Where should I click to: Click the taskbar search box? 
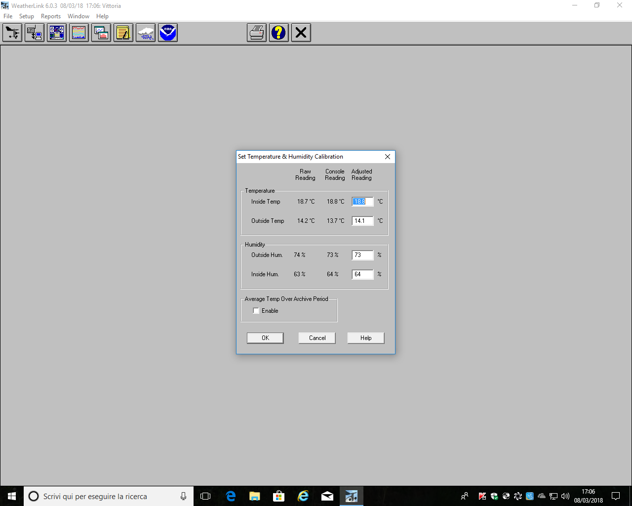pyautogui.click(x=109, y=496)
